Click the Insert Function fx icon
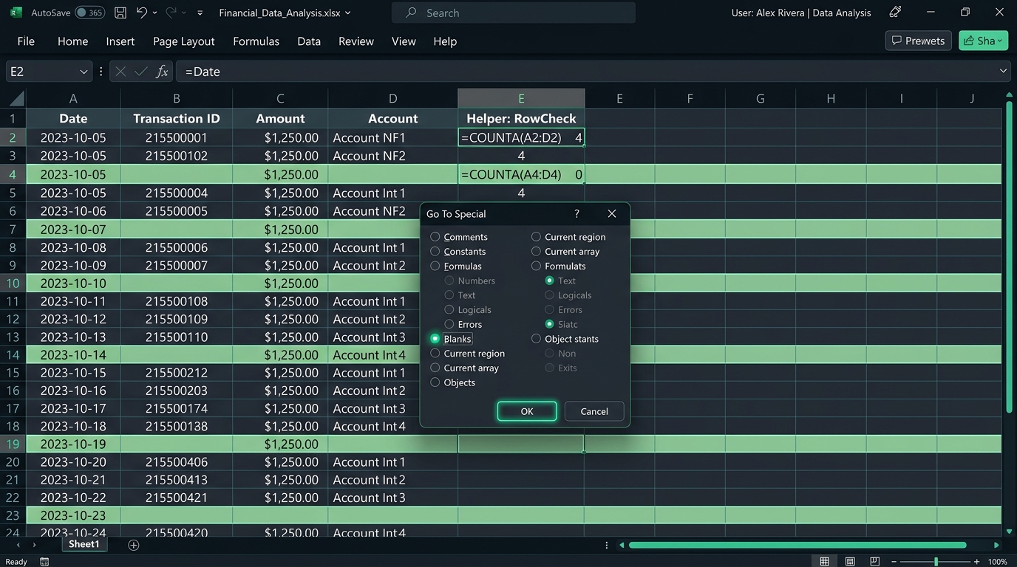The width and height of the screenshot is (1017, 567). point(162,72)
